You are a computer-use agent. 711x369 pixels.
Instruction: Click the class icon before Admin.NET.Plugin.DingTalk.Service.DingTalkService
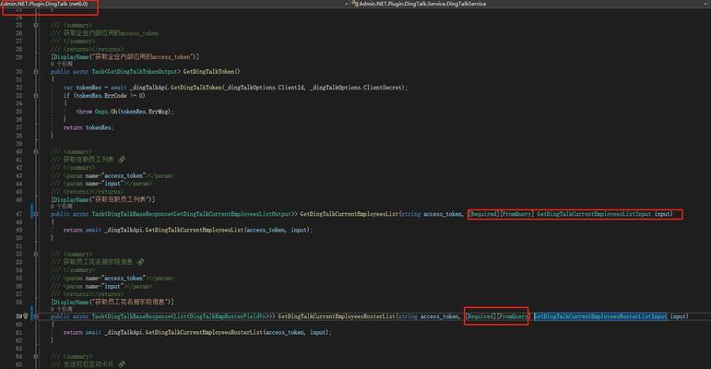[x=356, y=4]
